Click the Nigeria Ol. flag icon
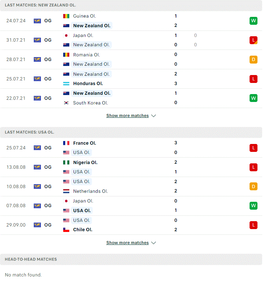This screenshot has width=265, height=284. [66, 163]
